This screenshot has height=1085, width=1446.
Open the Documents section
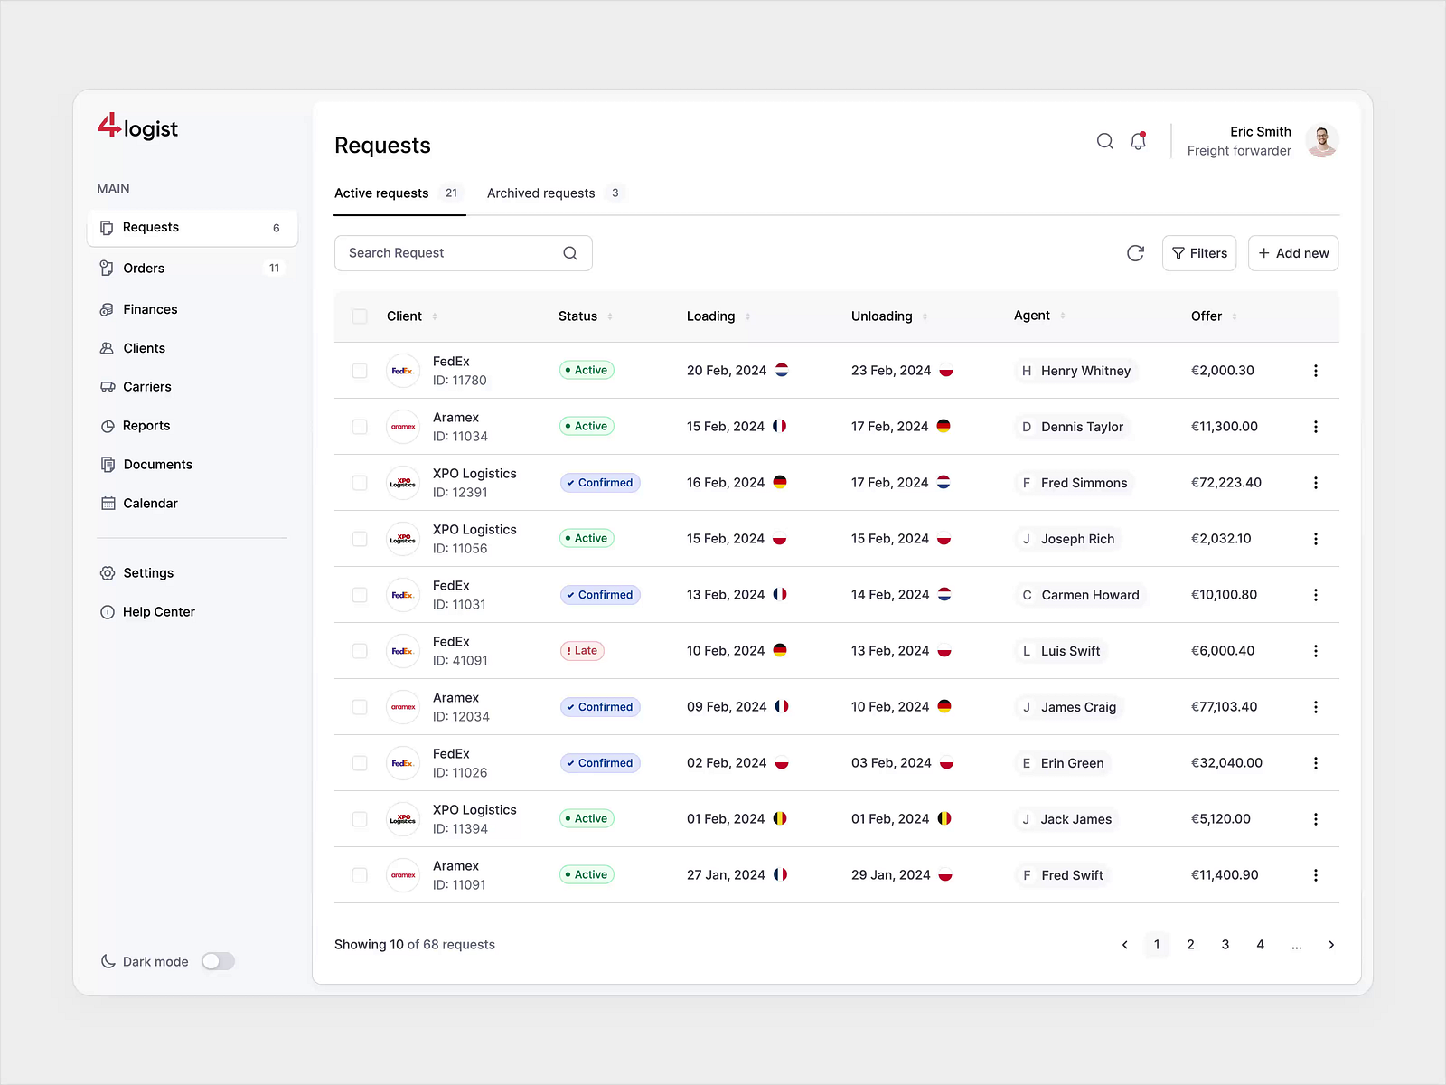coord(157,464)
